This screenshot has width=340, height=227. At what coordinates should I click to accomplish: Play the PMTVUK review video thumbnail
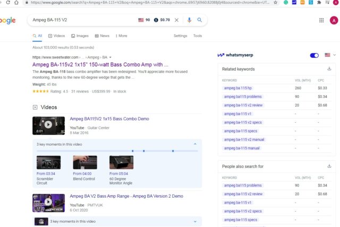[x=48, y=203]
